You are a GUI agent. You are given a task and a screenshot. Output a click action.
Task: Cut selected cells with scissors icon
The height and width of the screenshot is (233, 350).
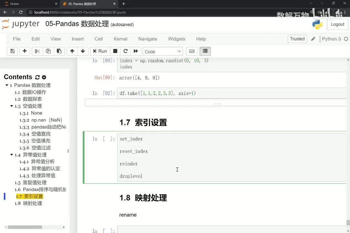(37, 51)
